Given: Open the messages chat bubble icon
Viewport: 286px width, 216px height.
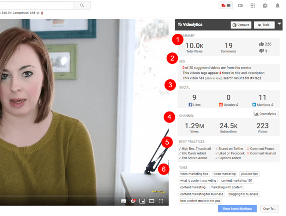Looking at the screenshot, I should pyautogui.click(x=265, y=6).
